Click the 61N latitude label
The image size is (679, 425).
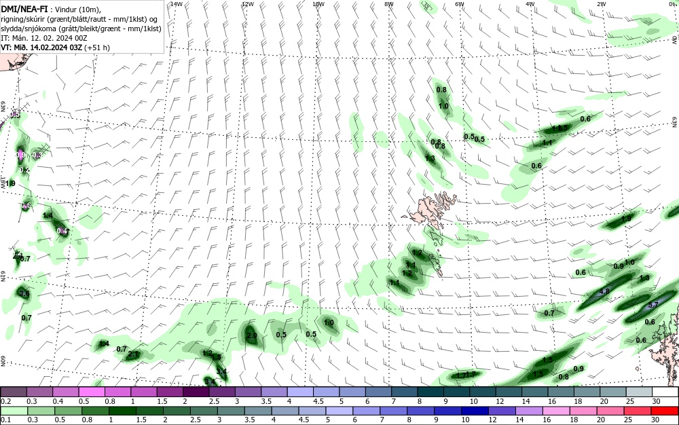3,276
